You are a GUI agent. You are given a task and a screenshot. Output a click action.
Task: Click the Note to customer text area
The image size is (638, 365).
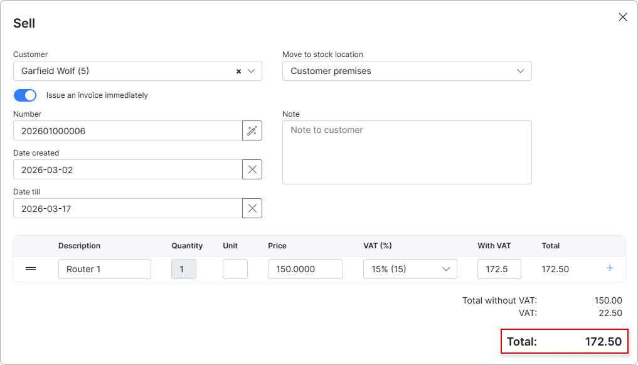407,152
